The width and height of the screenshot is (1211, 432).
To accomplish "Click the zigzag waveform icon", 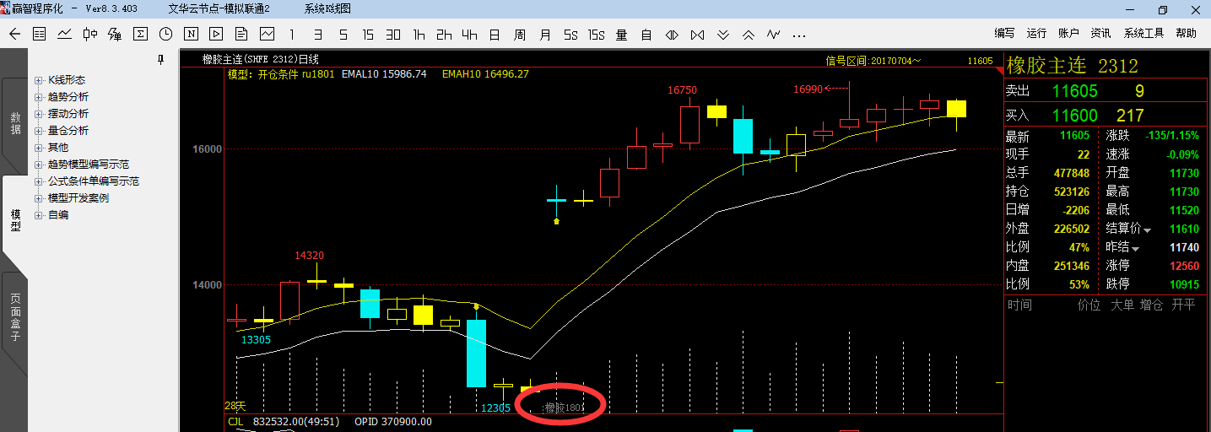I will 773,35.
